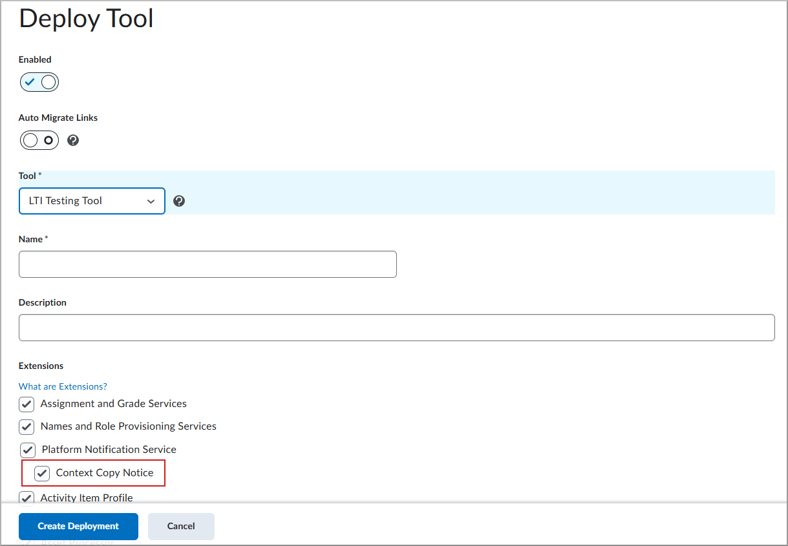Viewport: 788px width, 546px height.
Task: Turn on Auto Migrate Links
Action: (x=39, y=140)
